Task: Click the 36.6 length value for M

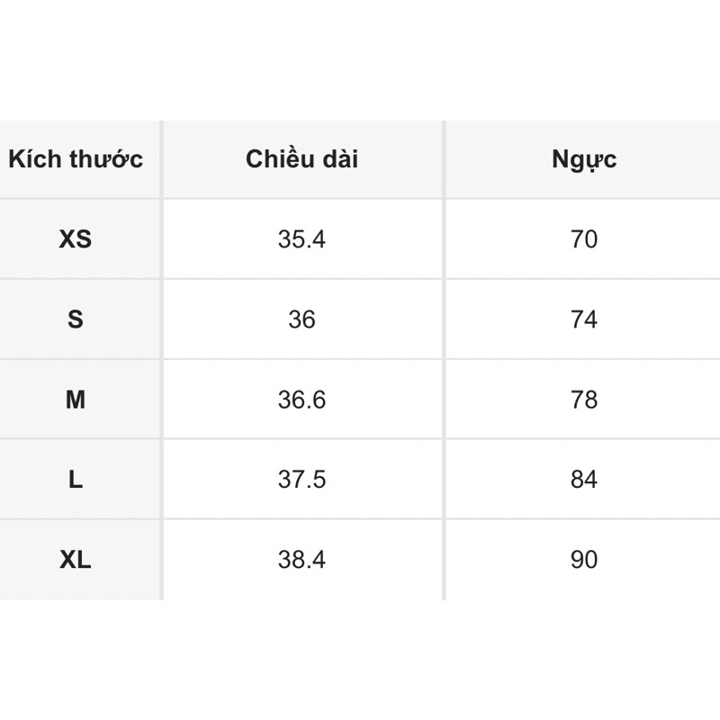Action: click(301, 400)
